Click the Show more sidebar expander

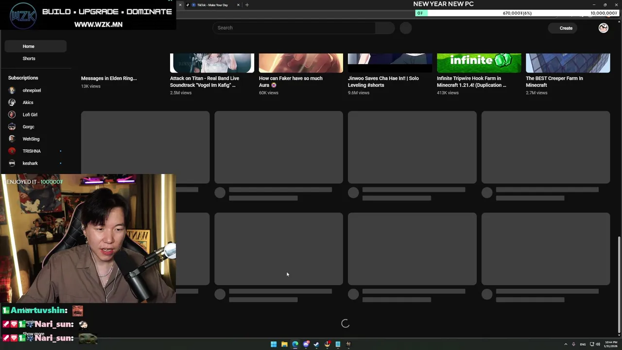(34, 334)
